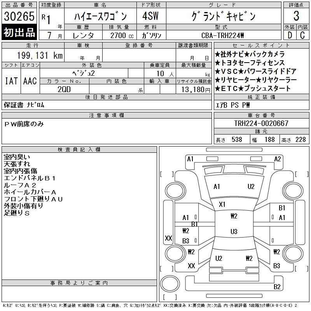Click the damage code legend line
The height and width of the screenshot is (311, 311).
[150, 306]
